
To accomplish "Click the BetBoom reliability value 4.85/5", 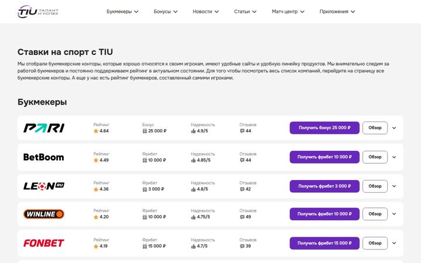I will [x=204, y=160].
